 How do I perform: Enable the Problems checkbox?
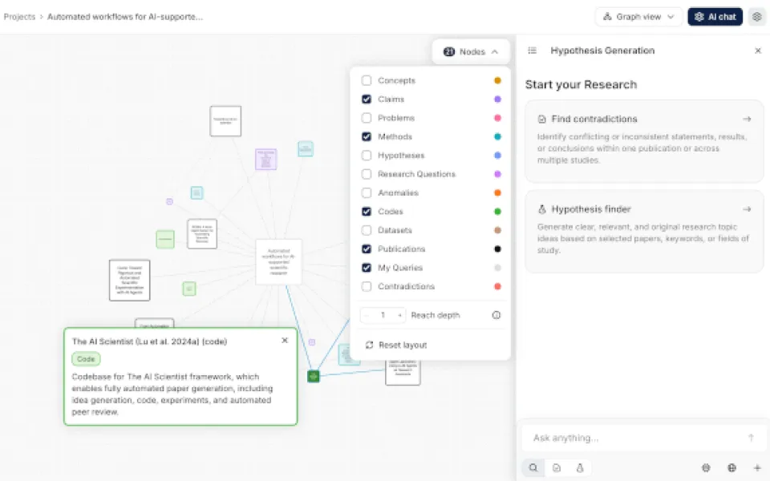(367, 118)
